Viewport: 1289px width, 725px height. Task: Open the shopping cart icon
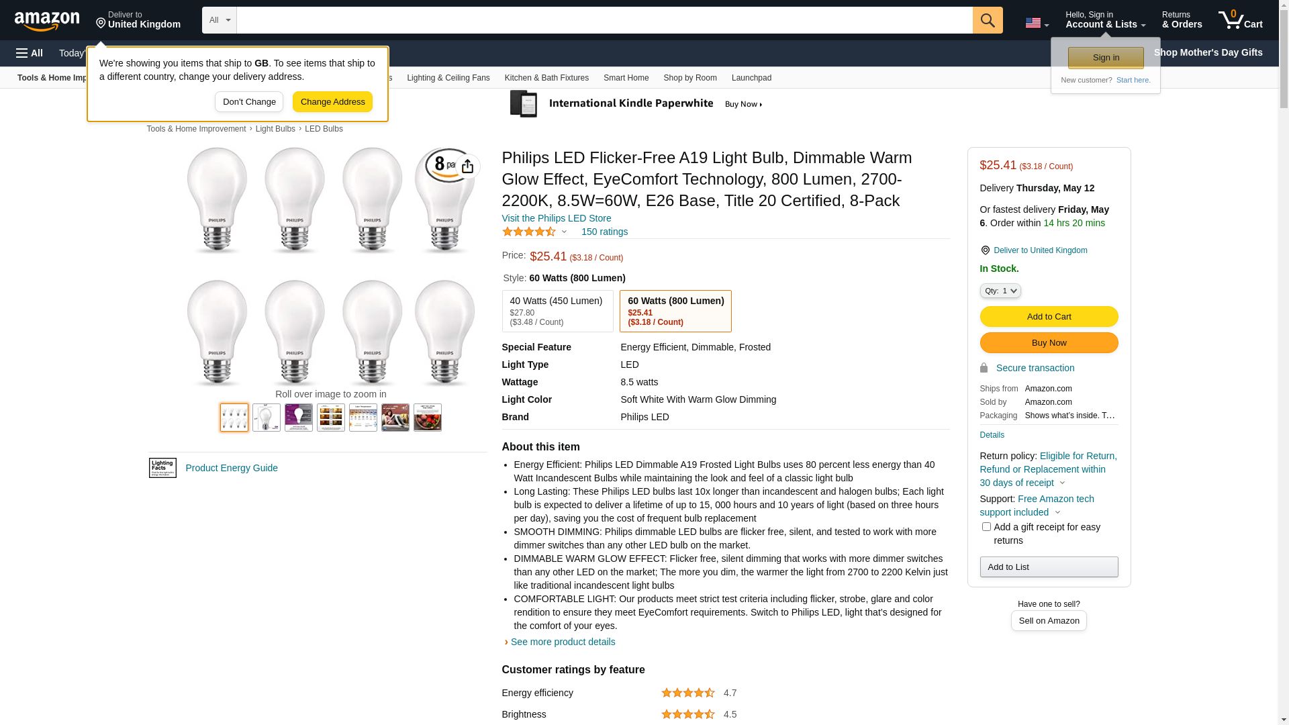1239,20
